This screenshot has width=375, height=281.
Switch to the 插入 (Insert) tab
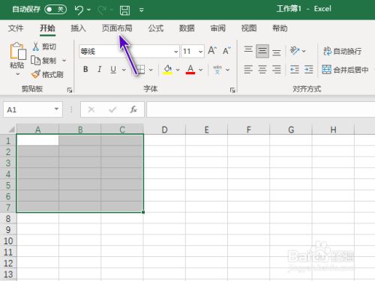[x=78, y=28]
